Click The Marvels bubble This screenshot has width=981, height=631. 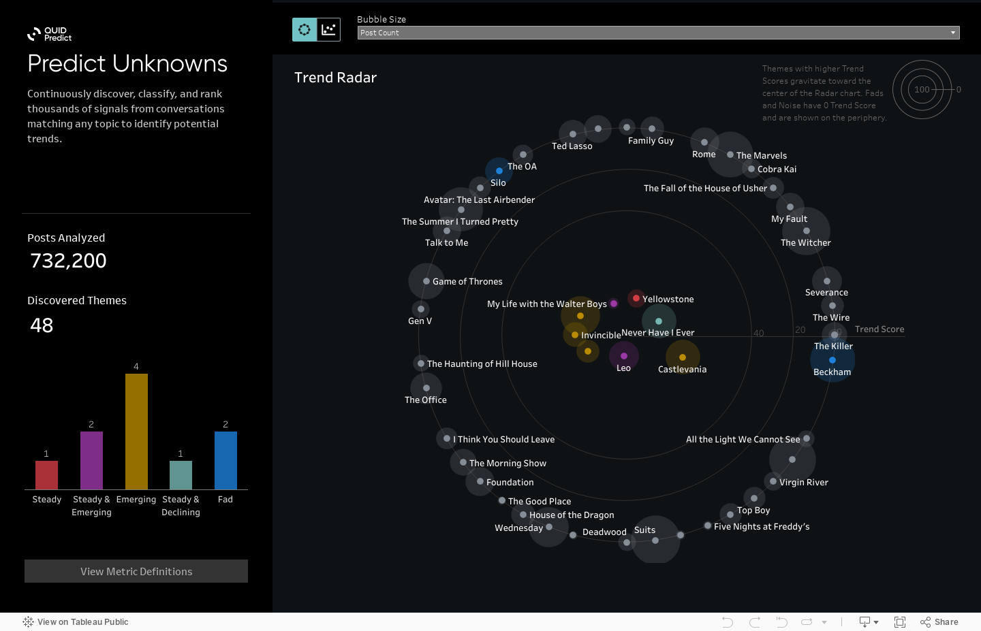tap(730, 155)
